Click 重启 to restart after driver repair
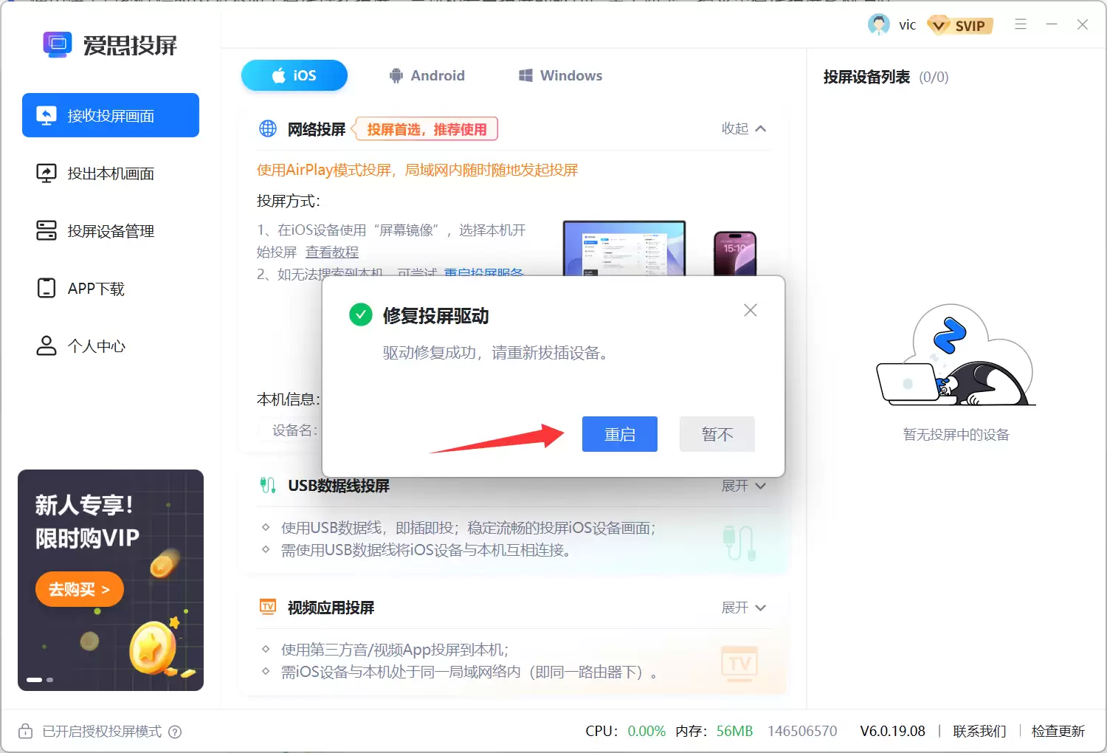This screenshot has width=1107, height=753. 619,434
